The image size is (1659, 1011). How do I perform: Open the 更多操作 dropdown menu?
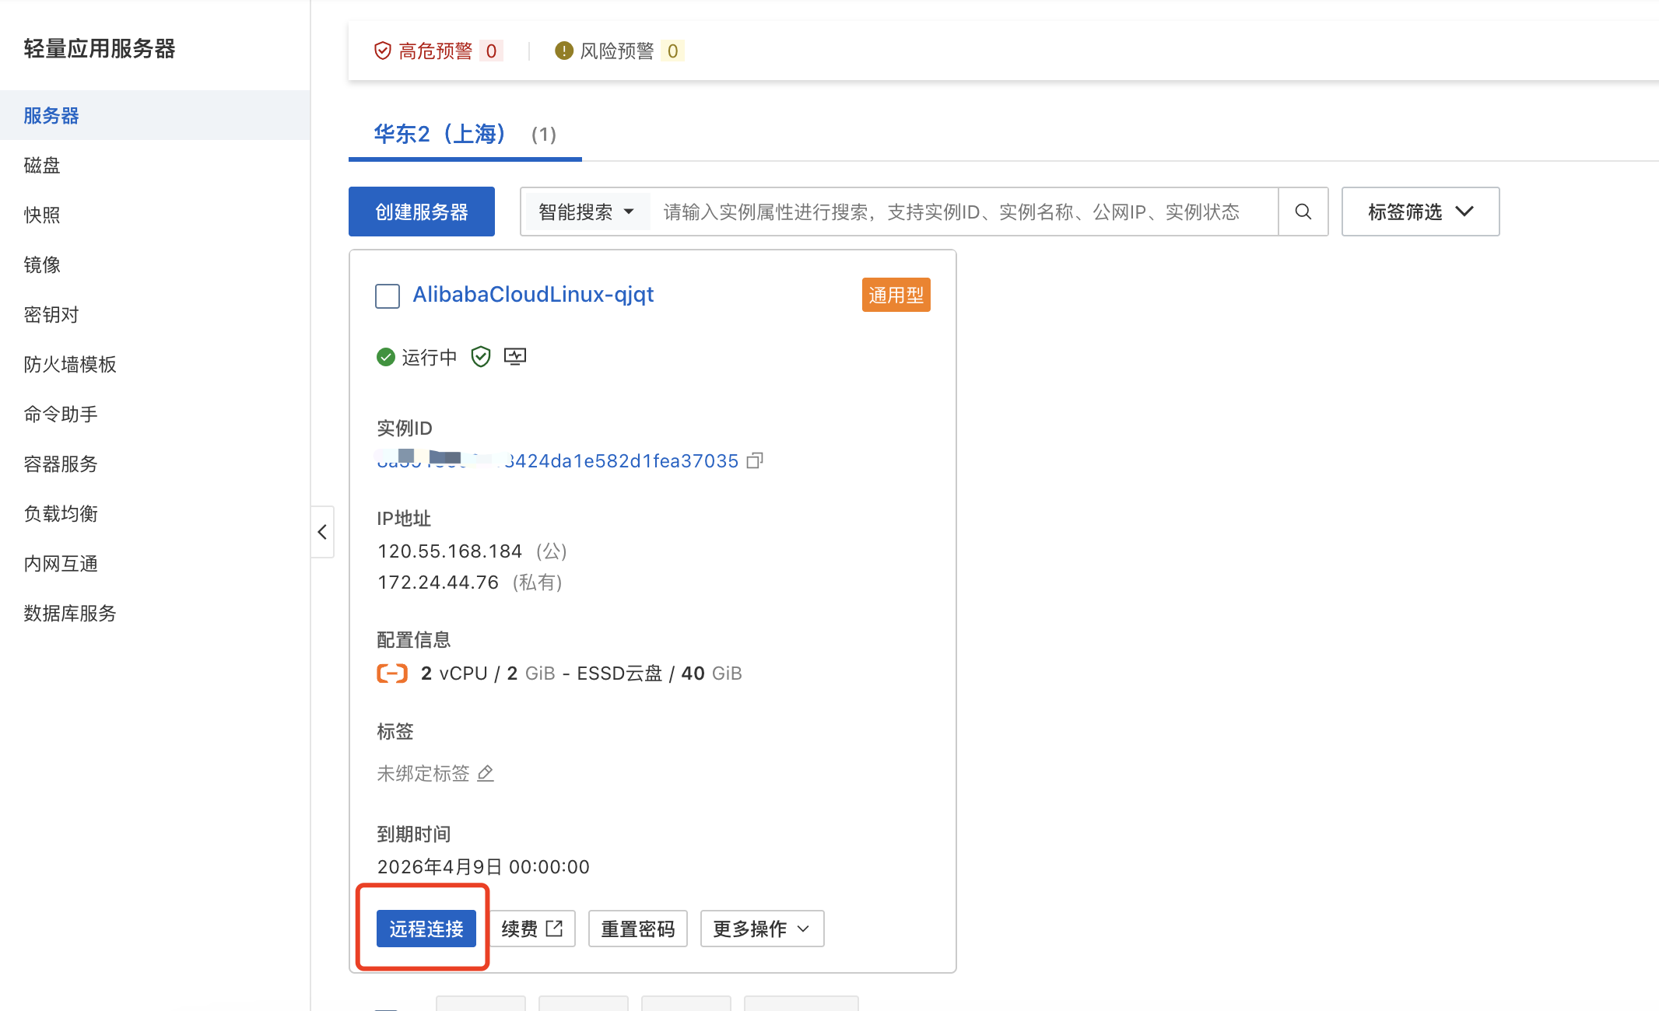pos(762,929)
